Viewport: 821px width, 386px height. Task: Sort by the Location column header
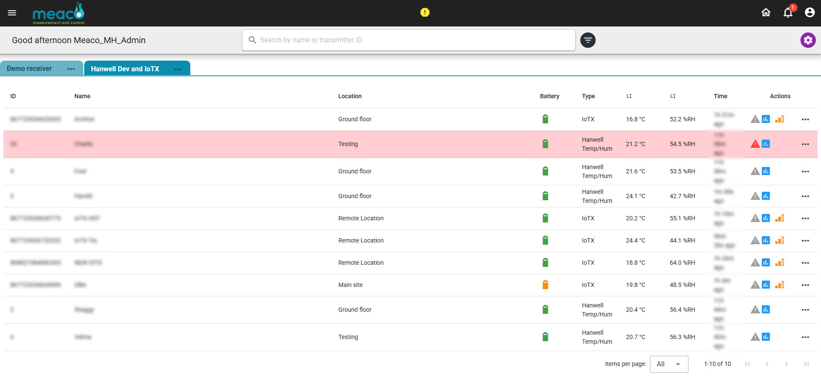point(350,96)
